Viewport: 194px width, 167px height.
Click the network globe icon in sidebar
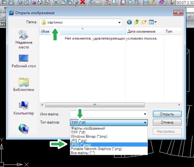pos(23,129)
